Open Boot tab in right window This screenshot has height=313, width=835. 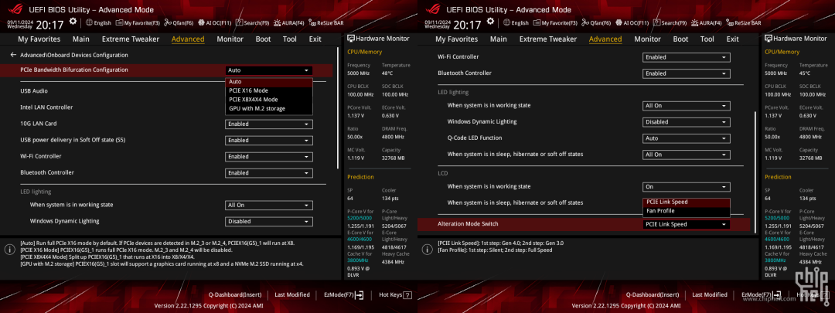(x=680, y=39)
